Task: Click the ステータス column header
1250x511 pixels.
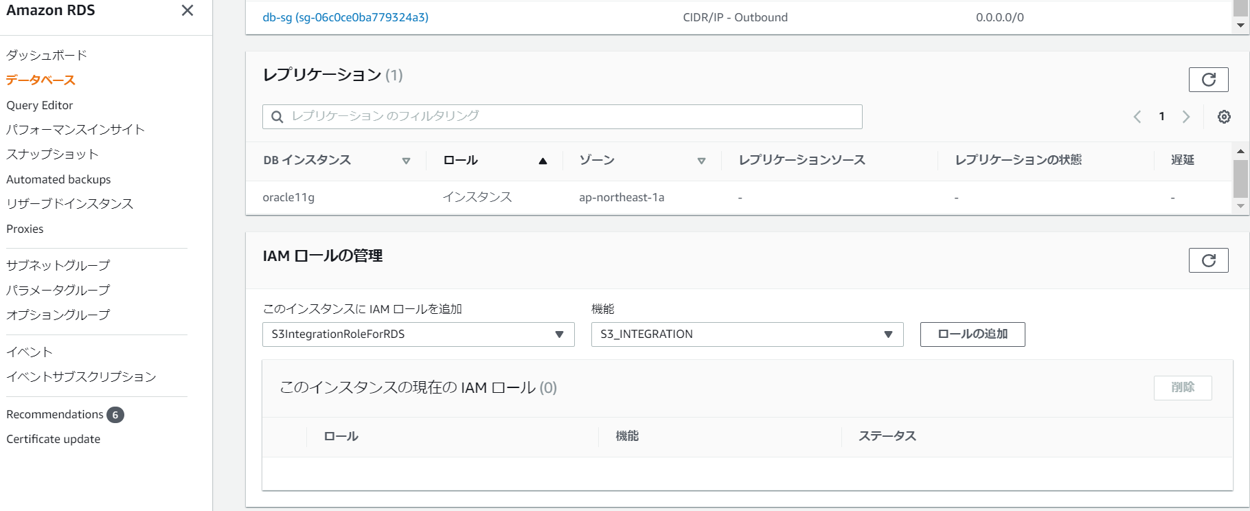Action: click(x=887, y=436)
